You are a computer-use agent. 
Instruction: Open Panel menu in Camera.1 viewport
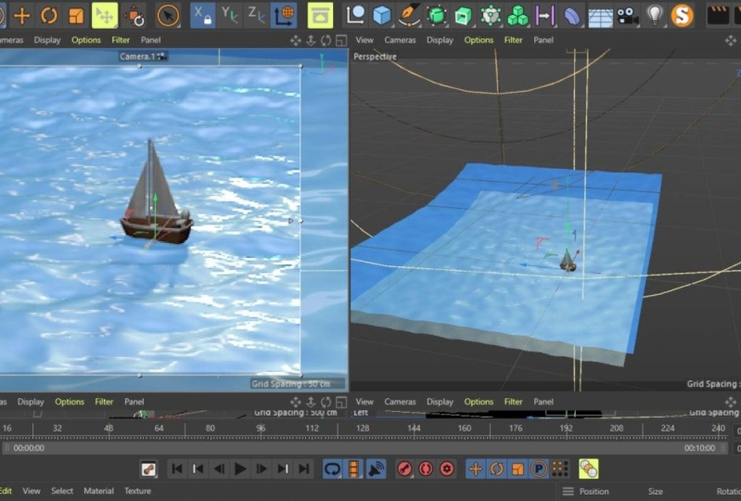(x=151, y=40)
